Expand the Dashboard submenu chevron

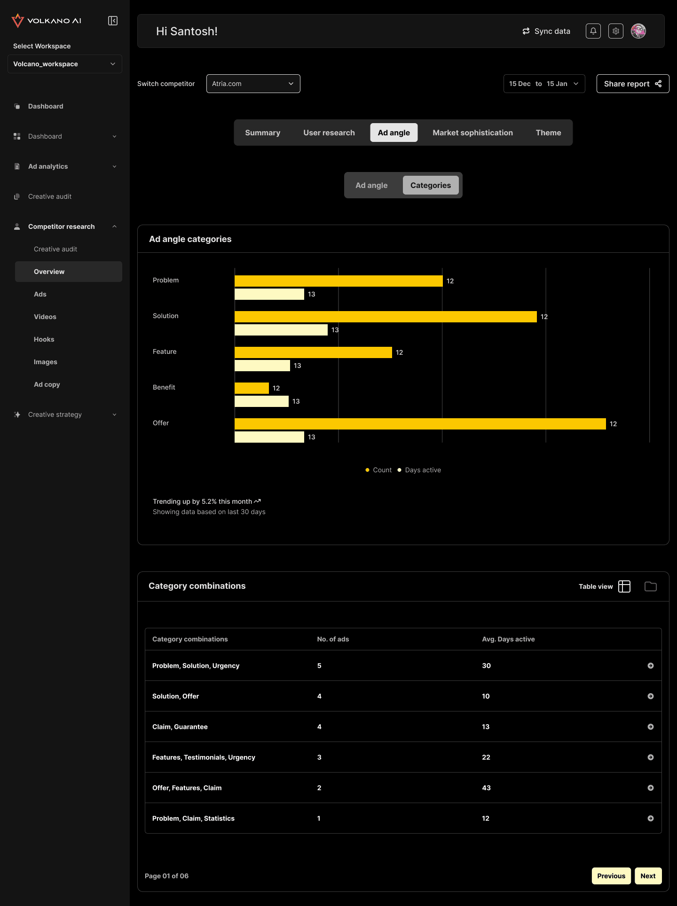(114, 136)
